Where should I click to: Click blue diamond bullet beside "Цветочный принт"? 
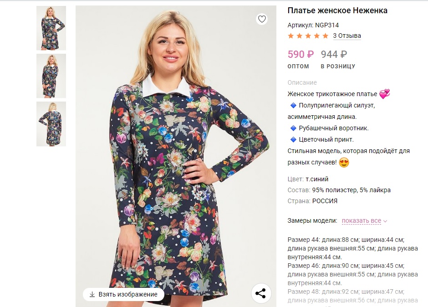[293, 139]
